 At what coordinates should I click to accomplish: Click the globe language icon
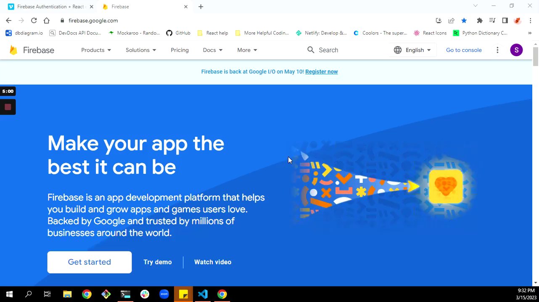(398, 50)
